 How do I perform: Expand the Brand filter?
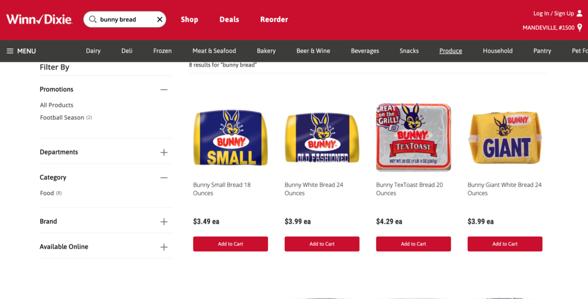tap(164, 222)
